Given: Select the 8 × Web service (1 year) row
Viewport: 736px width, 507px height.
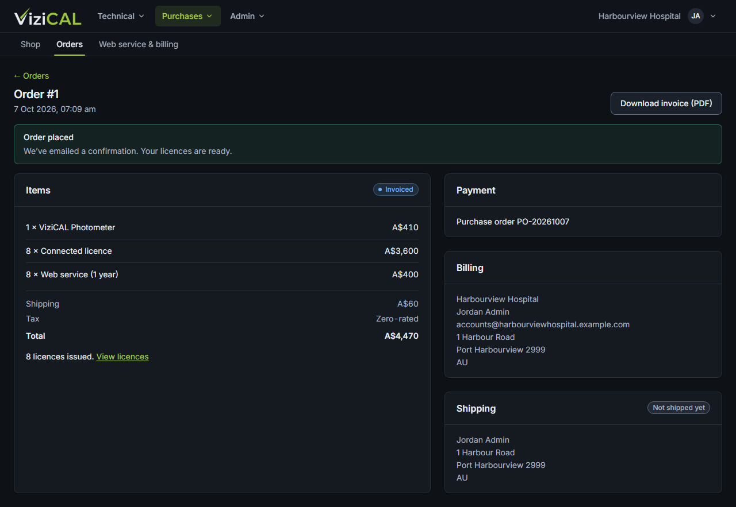Looking at the screenshot, I should coord(222,274).
